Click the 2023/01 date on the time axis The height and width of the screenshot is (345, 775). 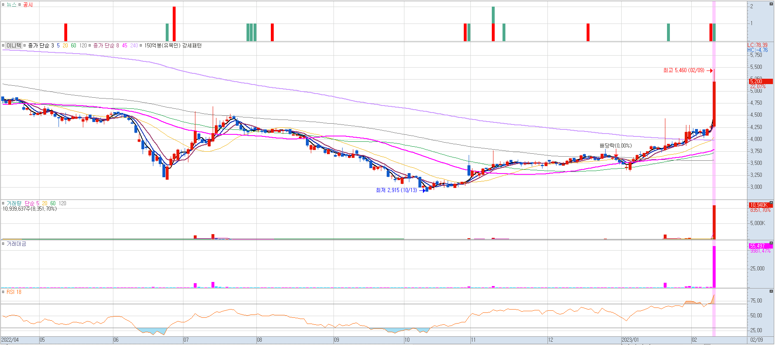coord(630,340)
